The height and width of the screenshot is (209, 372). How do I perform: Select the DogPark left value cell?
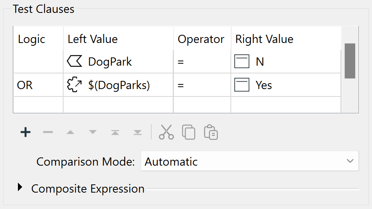tap(118, 62)
